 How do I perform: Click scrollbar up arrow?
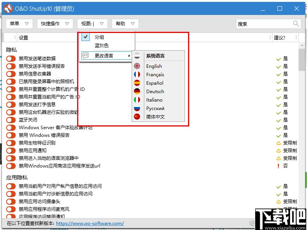(302, 45)
